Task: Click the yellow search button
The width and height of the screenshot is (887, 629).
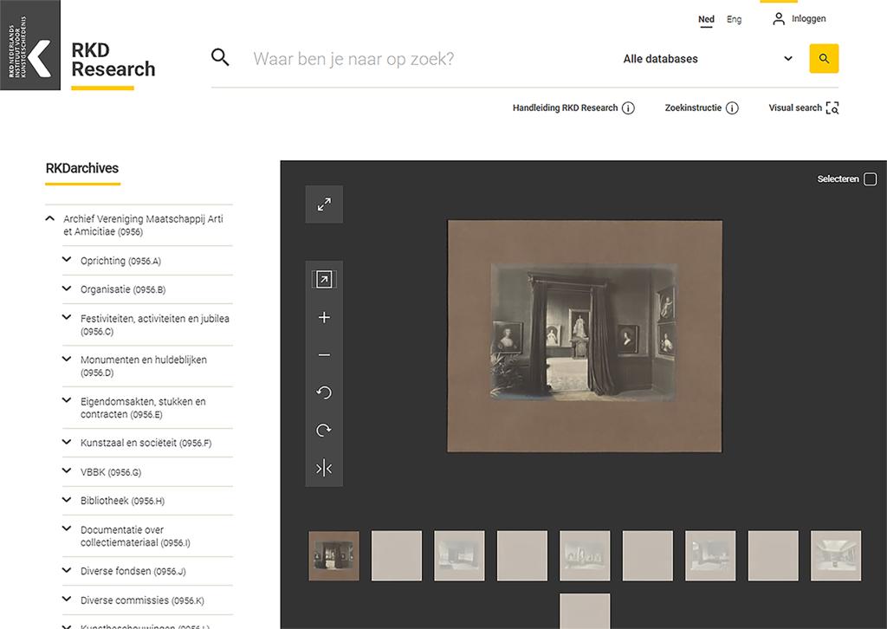Action: pos(823,58)
